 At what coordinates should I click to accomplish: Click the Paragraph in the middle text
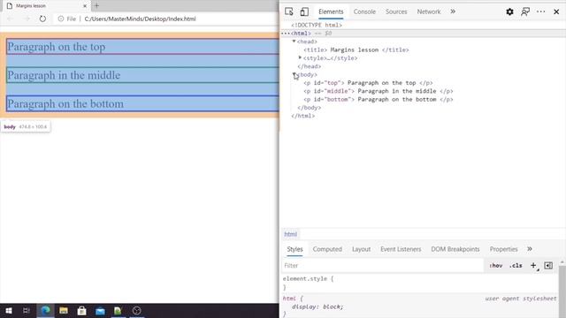64,75
